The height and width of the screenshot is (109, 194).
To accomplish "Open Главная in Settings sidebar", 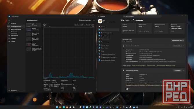I will tap(108, 27).
